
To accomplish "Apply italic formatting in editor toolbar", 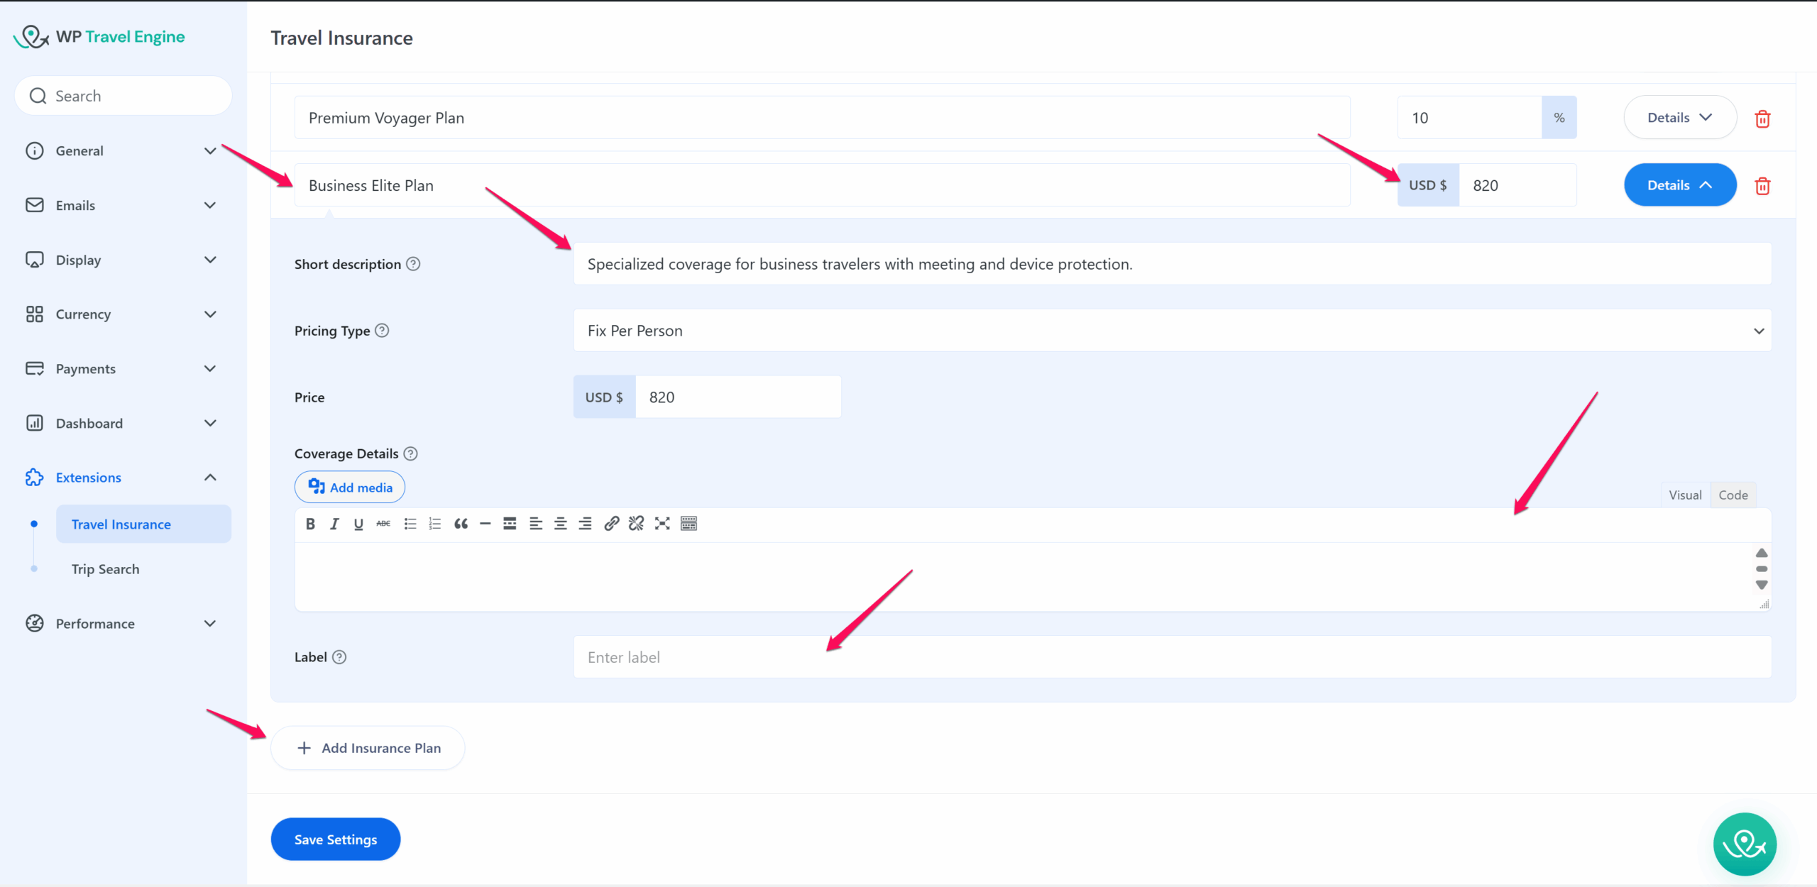I will tap(334, 524).
